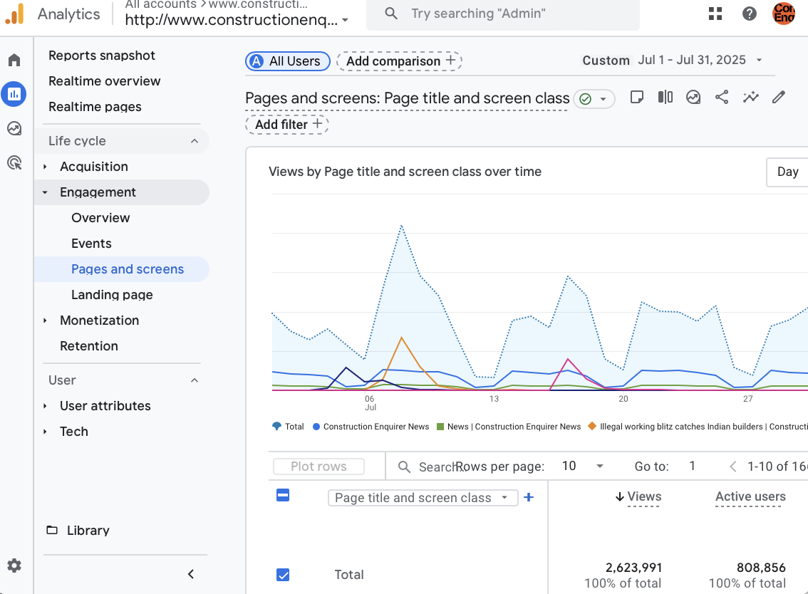Viewport: 808px width, 594px height.
Task: Toggle Illegal working blitz legend item
Action: 698,427
